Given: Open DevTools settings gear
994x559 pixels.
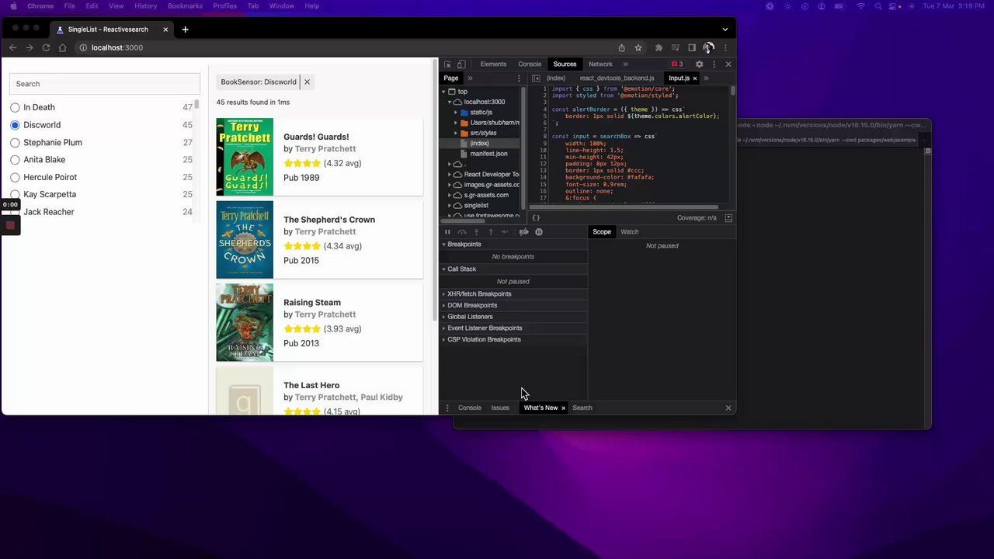Looking at the screenshot, I should tap(699, 64).
